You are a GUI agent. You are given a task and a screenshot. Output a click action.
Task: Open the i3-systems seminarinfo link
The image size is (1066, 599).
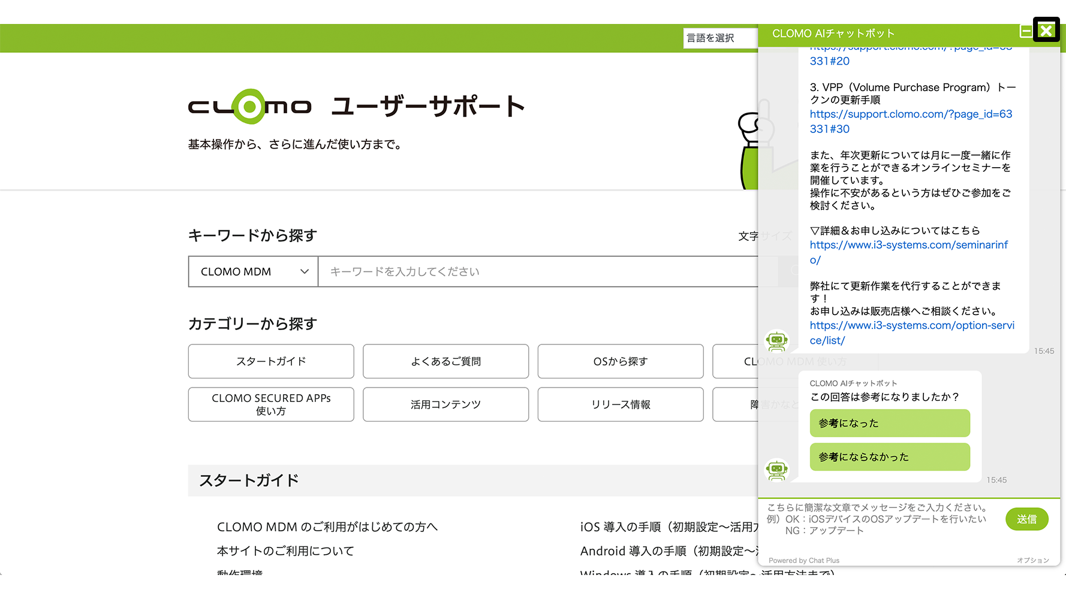pyautogui.click(x=909, y=252)
